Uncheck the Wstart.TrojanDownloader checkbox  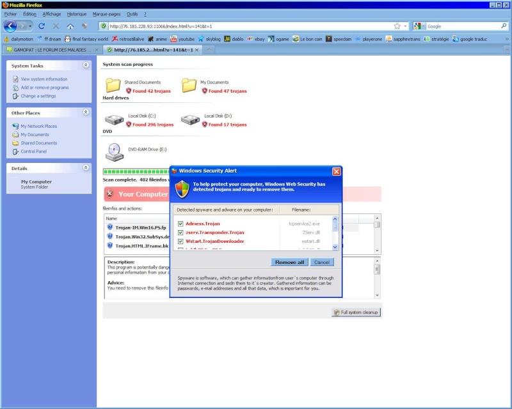180,242
